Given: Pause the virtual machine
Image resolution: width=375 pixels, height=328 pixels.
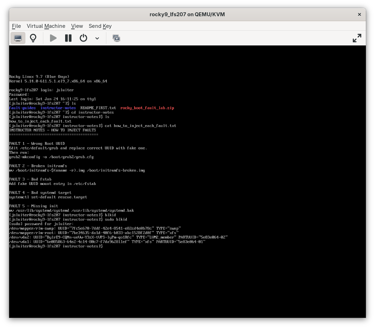Looking at the screenshot, I should pos(68,38).
